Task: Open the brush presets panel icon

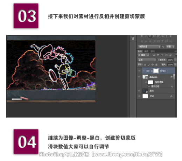Action: click(x=133, y=38)
